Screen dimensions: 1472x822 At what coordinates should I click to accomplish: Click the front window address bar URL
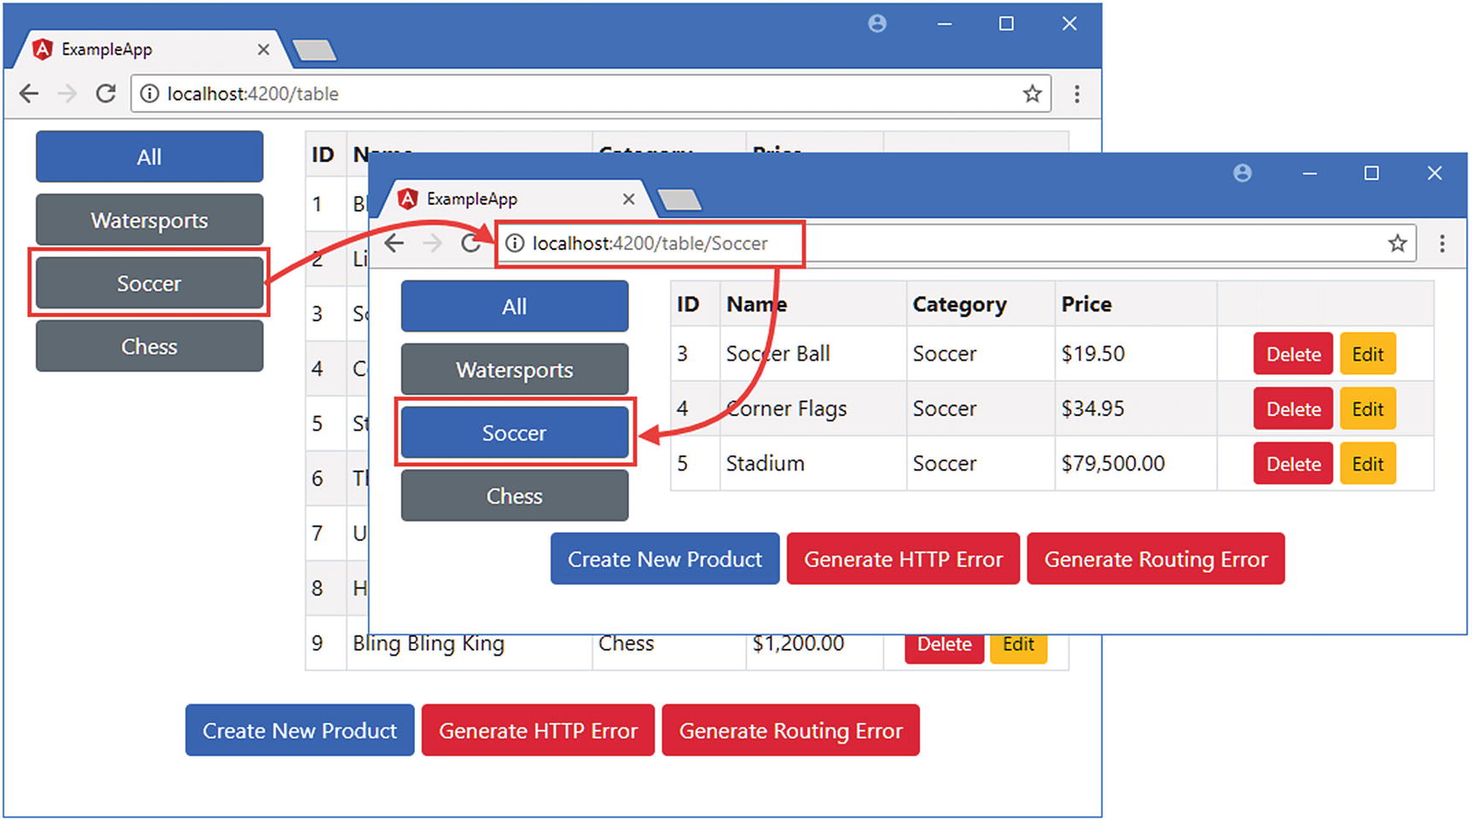click(x=649, y=243)
